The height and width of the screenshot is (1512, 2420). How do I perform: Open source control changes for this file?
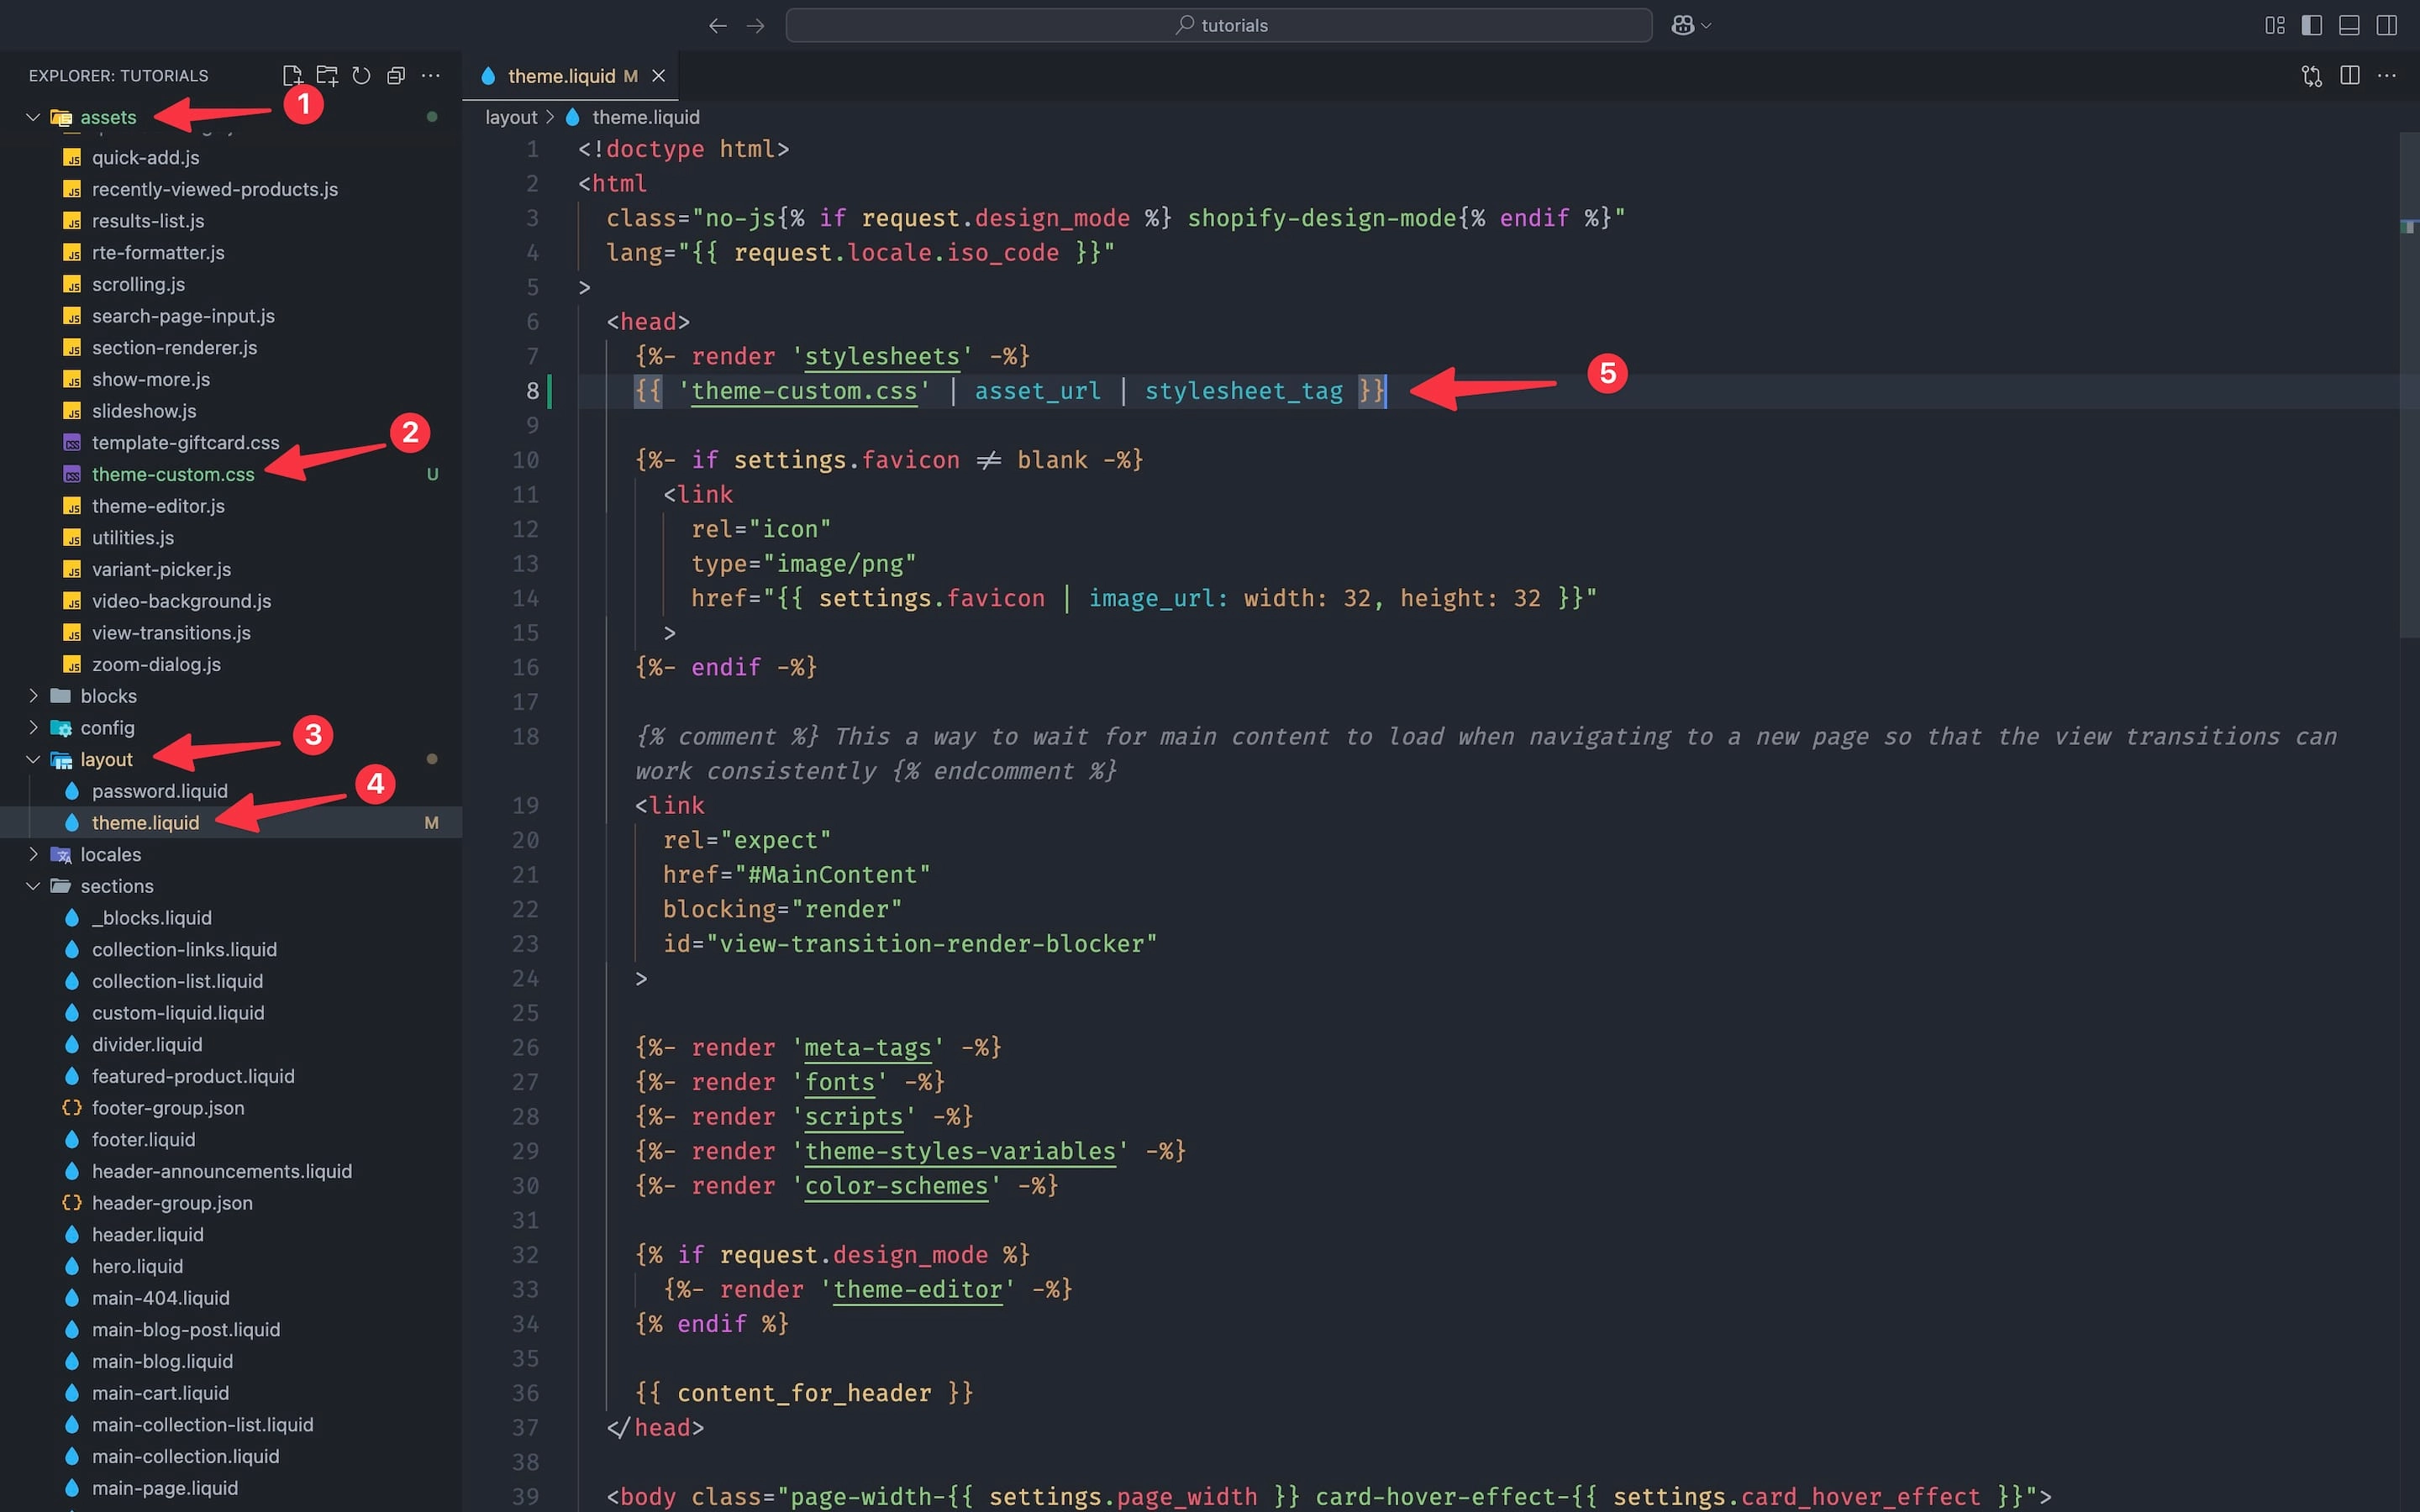pos(2312,76)
